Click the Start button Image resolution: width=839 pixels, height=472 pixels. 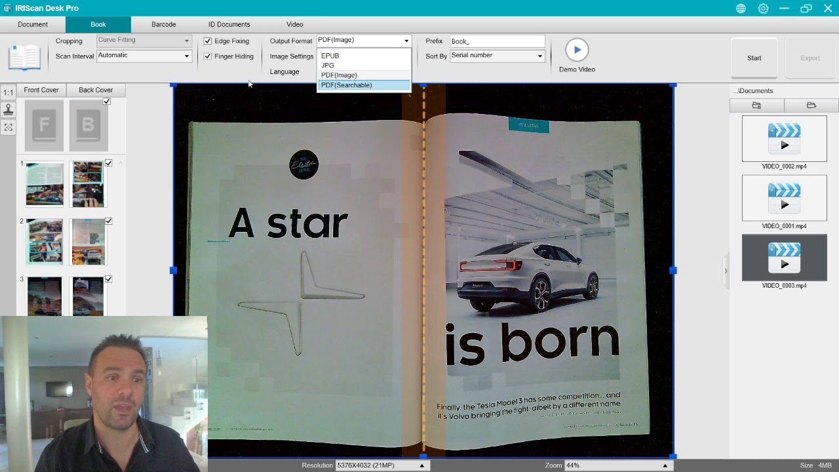point(754,58)
